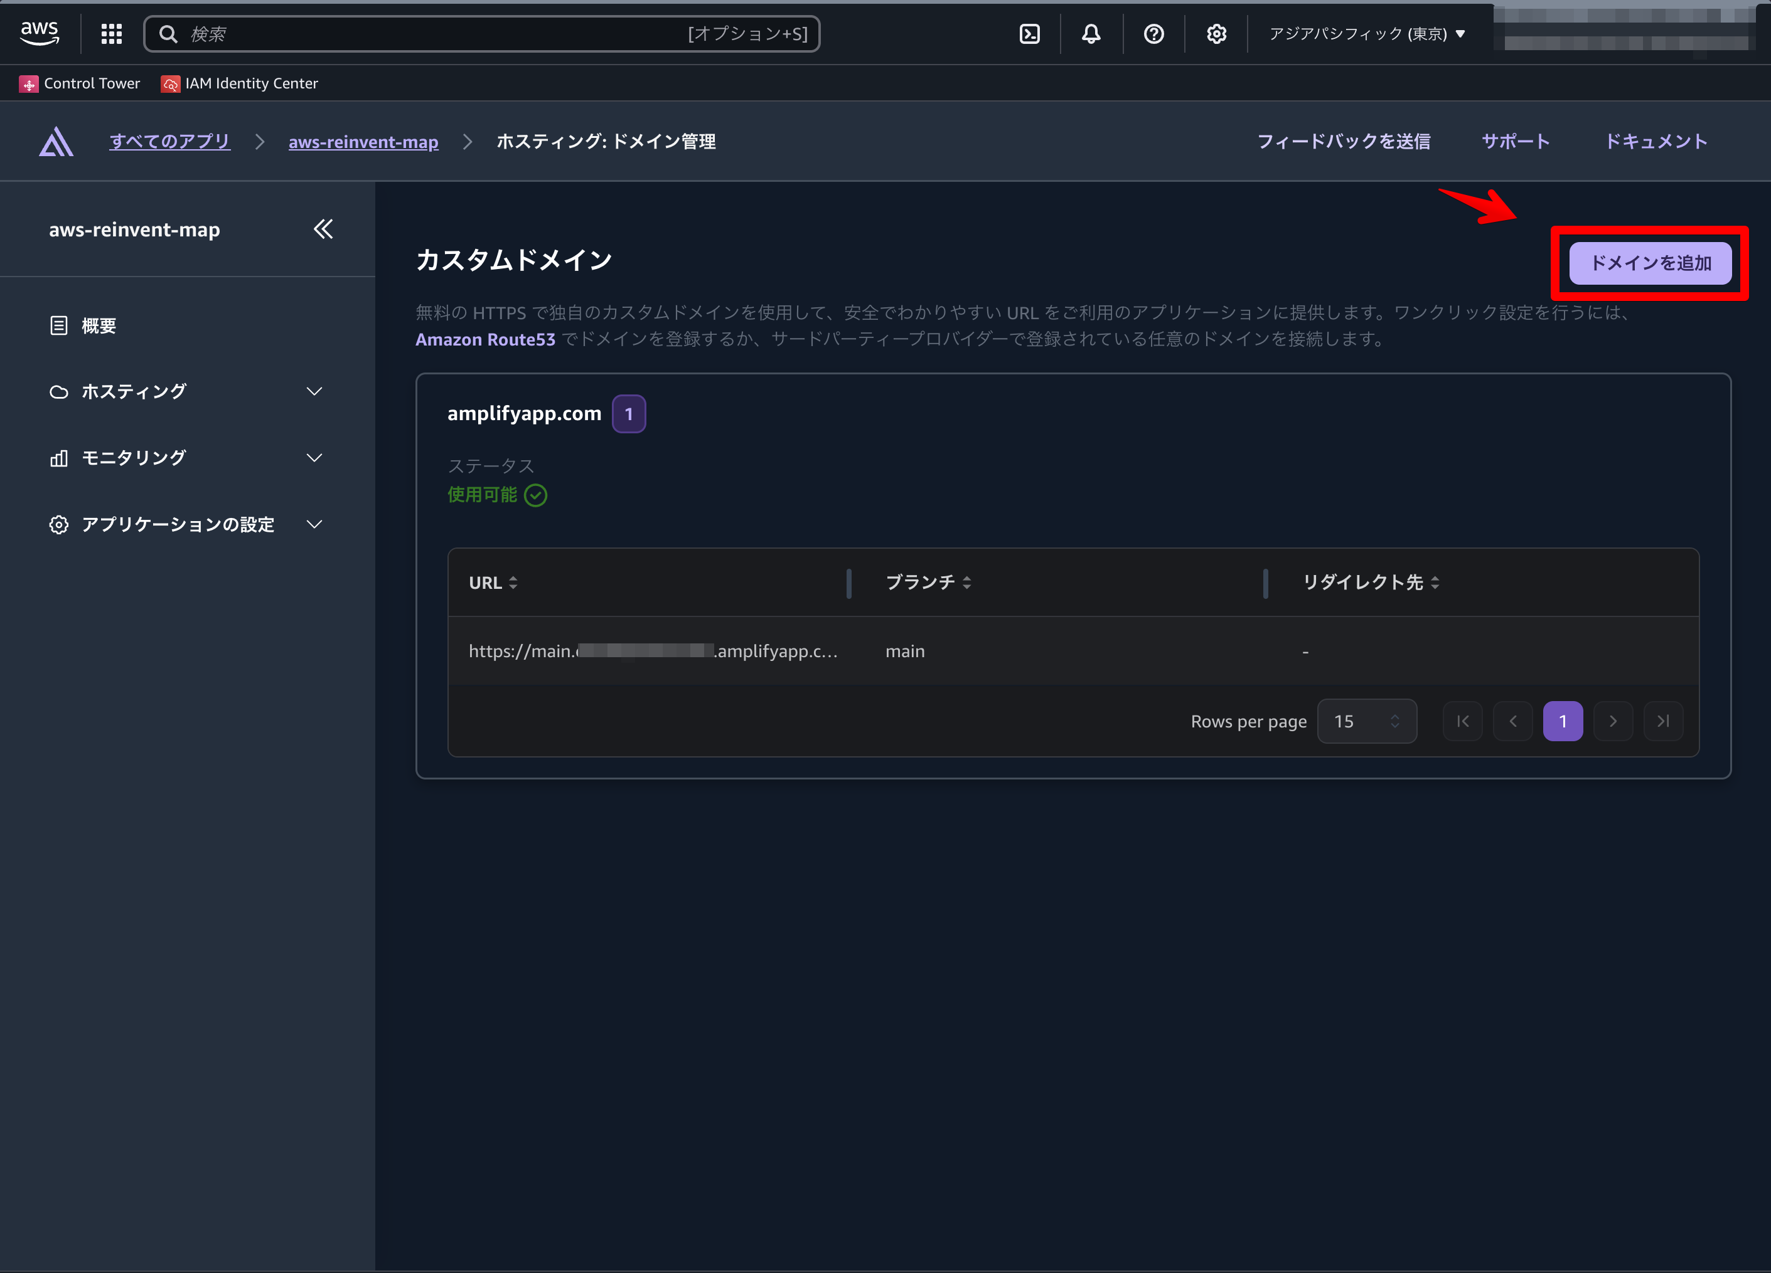Open the Amazon Route53 link
This screenshot has height=1273, width=1771.
[x=485, y=339]
